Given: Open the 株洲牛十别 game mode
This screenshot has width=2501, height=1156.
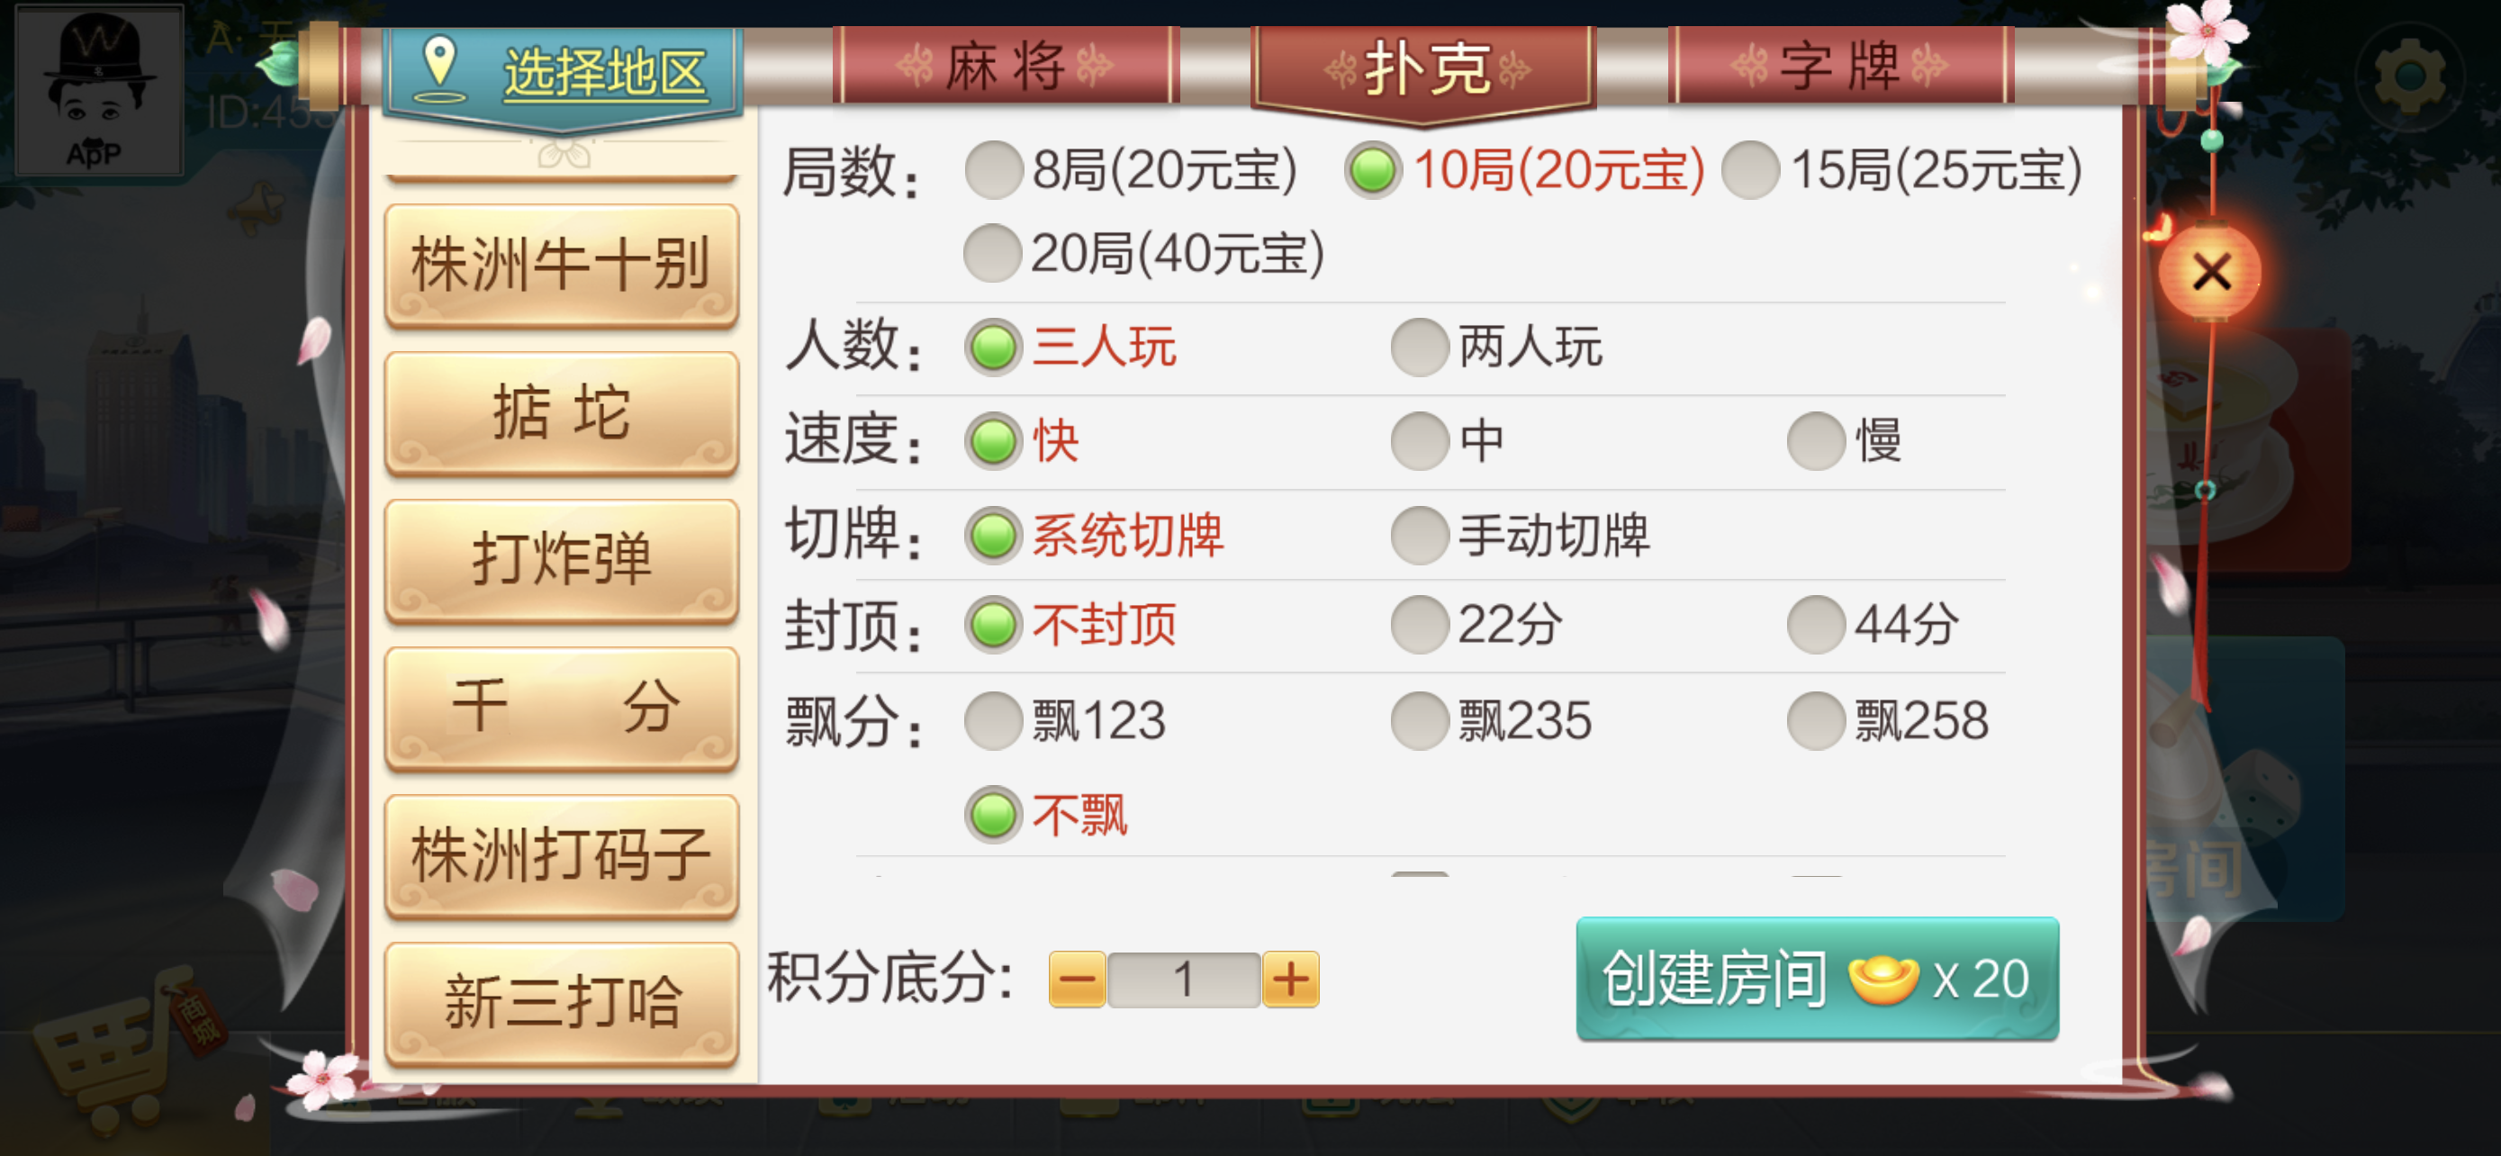Looking at the screenshot, I should (561, 265).
